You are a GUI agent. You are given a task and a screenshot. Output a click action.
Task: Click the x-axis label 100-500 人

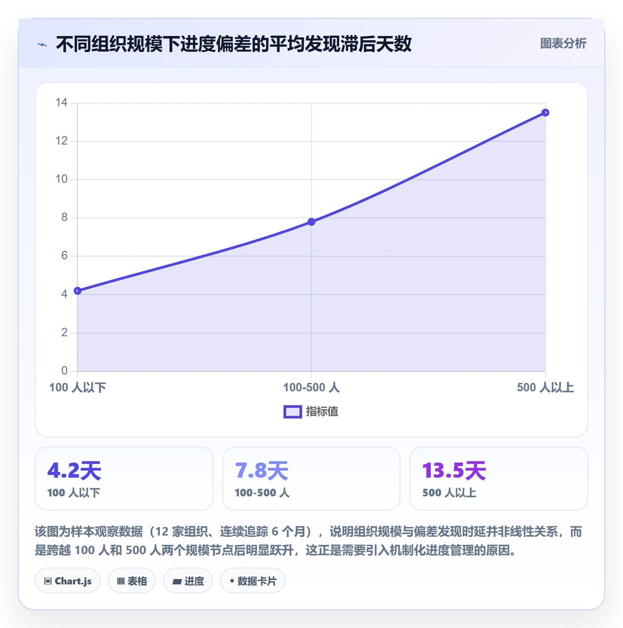click(311, 387)
